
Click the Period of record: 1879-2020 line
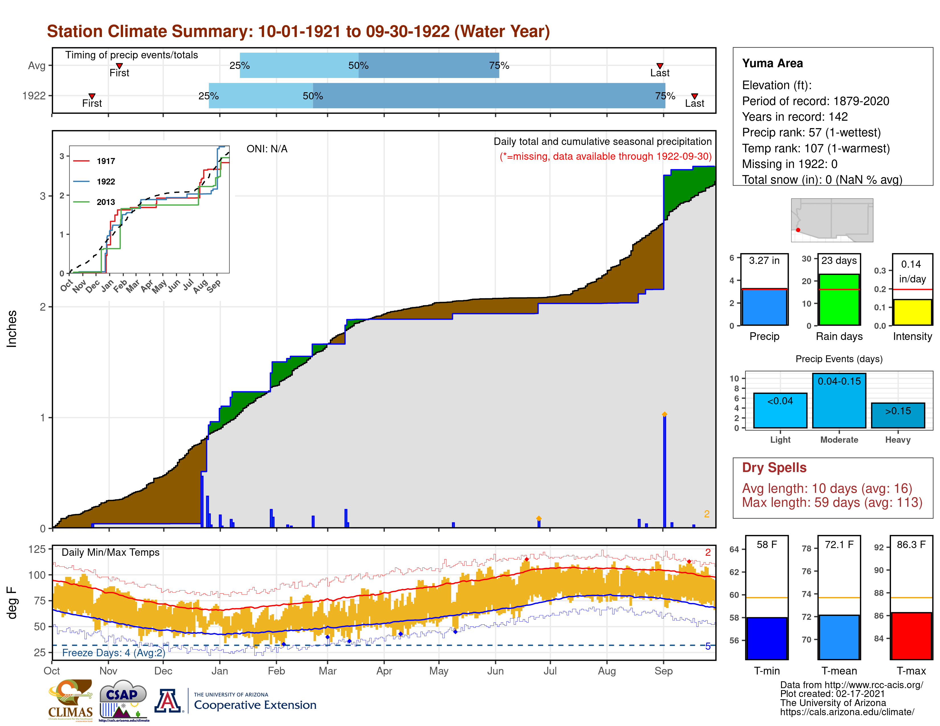point(815,101)
